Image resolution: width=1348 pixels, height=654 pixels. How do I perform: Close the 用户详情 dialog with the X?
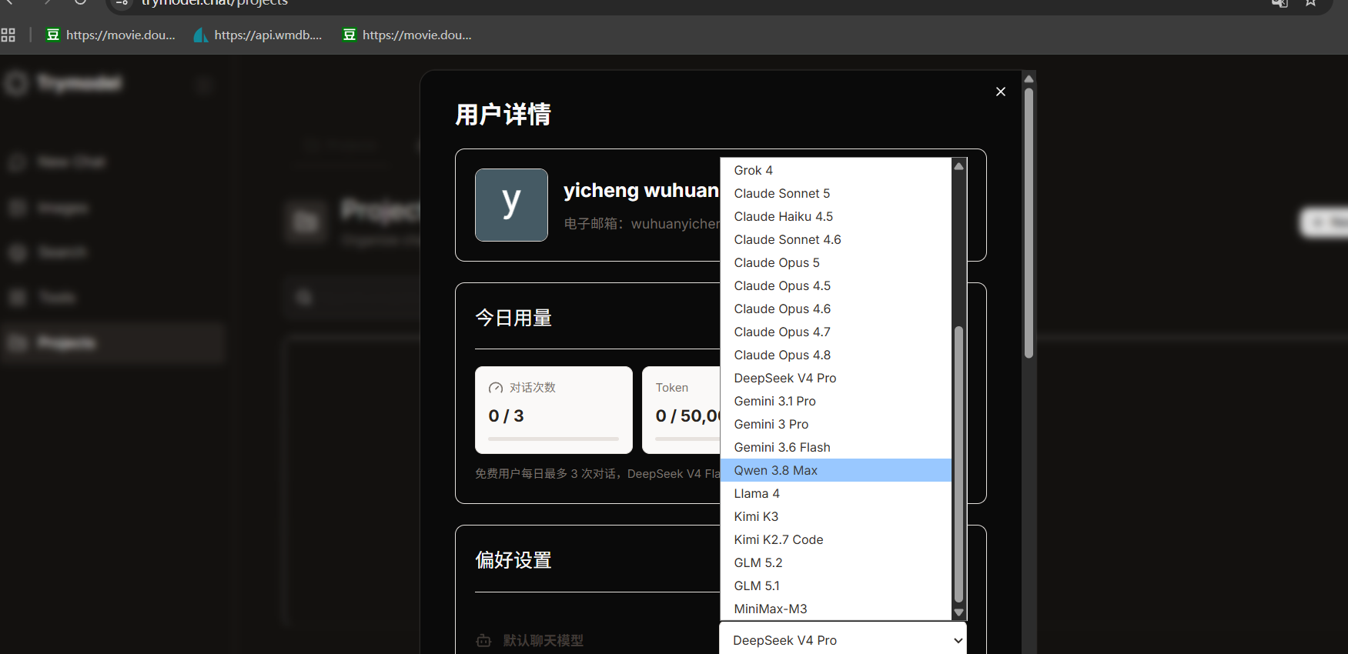pos(1000,92)
